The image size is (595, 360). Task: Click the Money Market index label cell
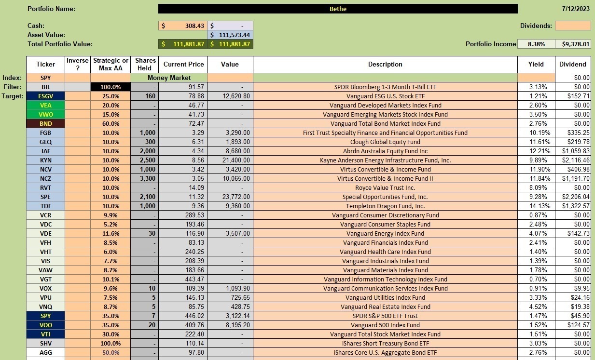(x=169, y=78)
